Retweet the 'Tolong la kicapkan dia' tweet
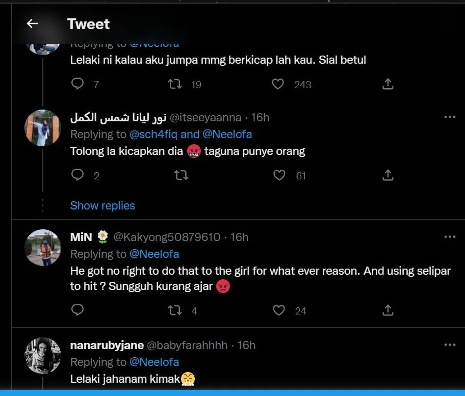This screenshot has height=396, width=465. tap(180, 175)
